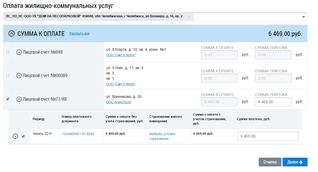Open payment document 10АА005661-01-6042
This screenshot has width=318, height=172.
point(78,134)
